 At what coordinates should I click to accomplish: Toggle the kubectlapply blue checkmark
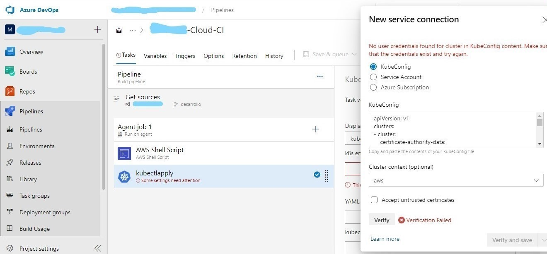[317, 175]
